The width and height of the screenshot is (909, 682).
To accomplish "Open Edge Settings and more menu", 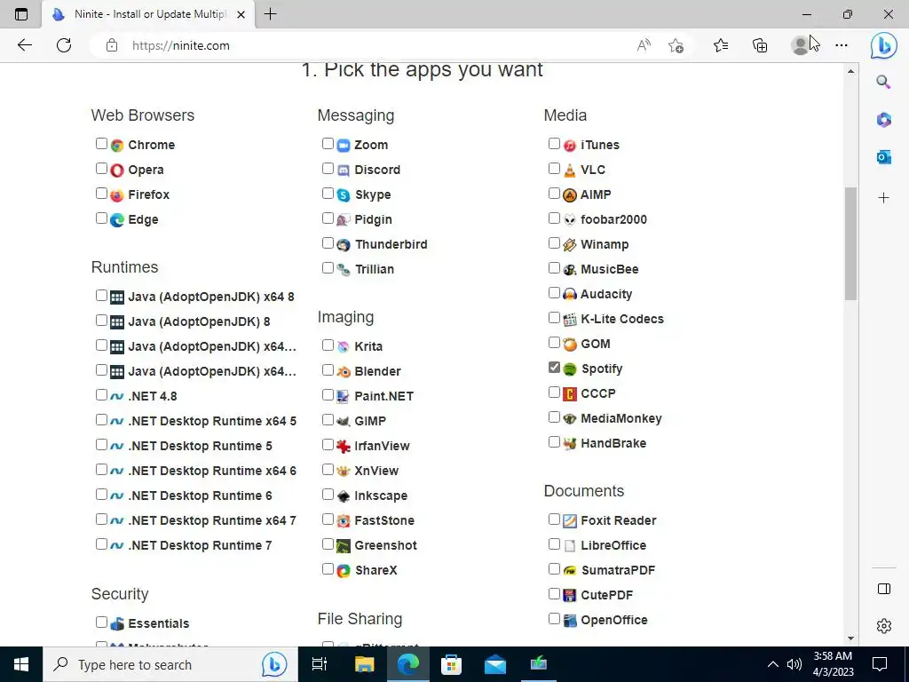I will (842, 45).
